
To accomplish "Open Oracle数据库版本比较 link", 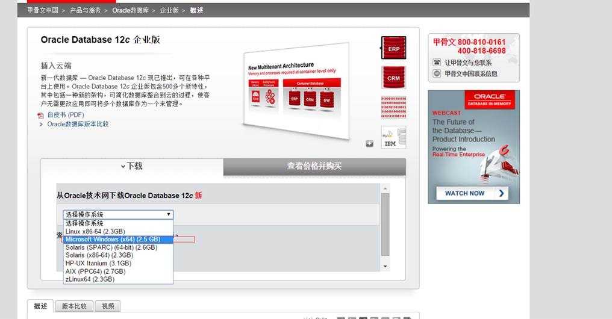I will 78,124.
